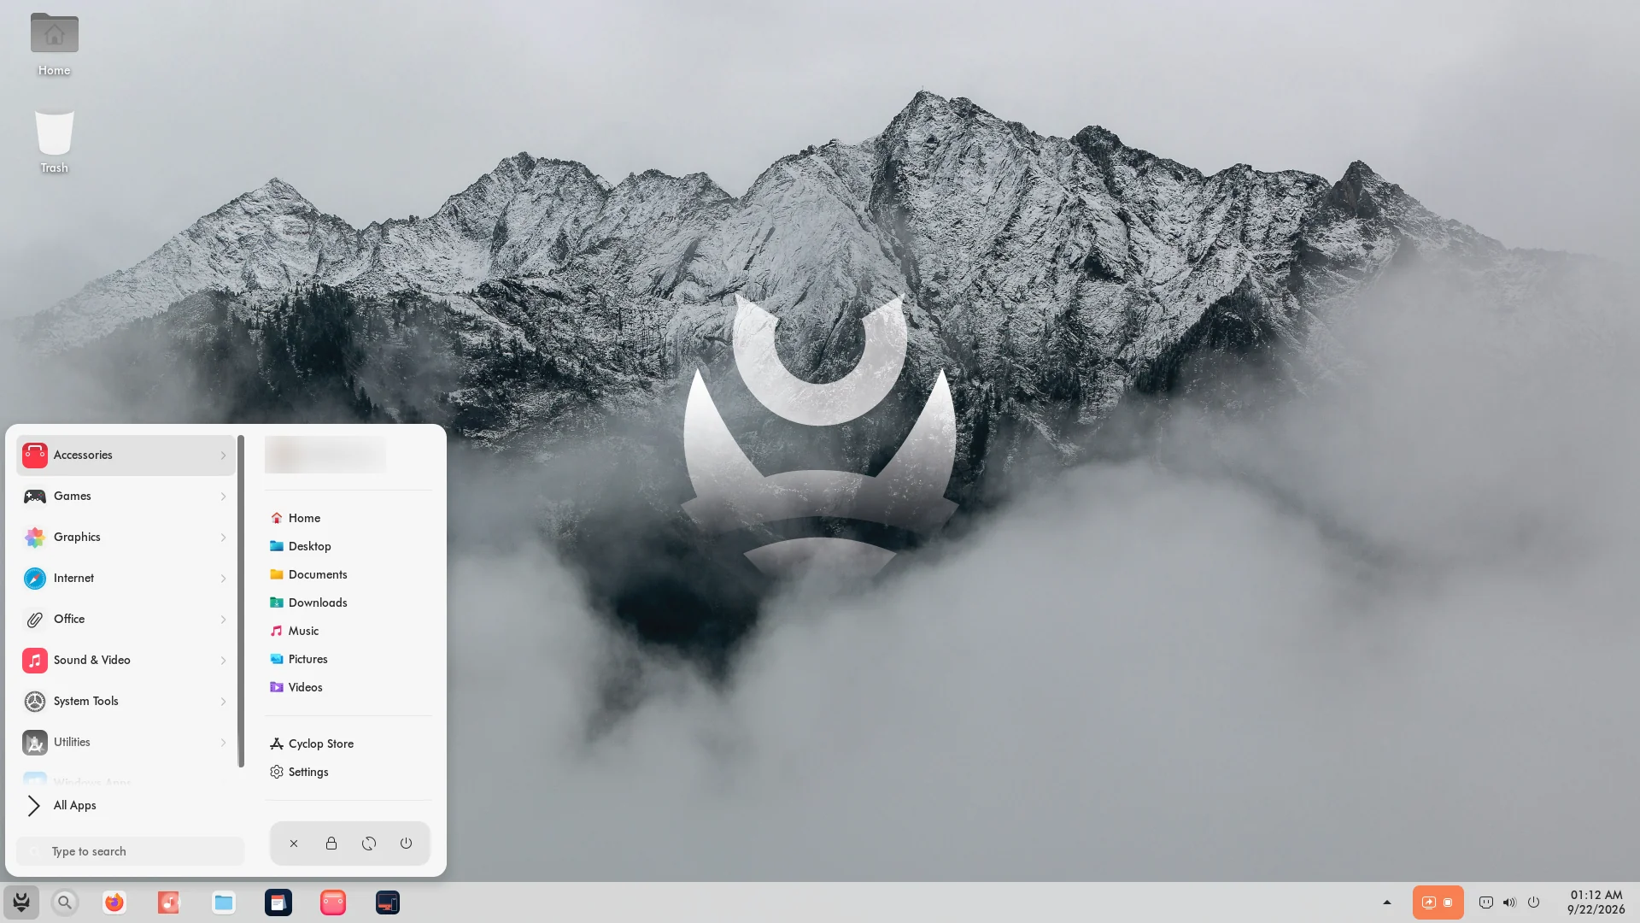Viewport: 1640px width, 923px height.
Task: Open Settings from the start menu
Action: tap(300, 772)
